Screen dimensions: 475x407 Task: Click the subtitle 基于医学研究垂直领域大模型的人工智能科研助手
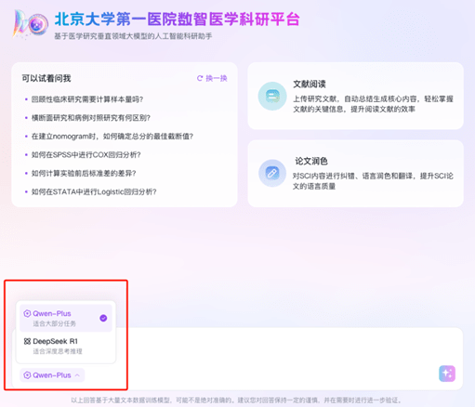(x=133, y=36)
